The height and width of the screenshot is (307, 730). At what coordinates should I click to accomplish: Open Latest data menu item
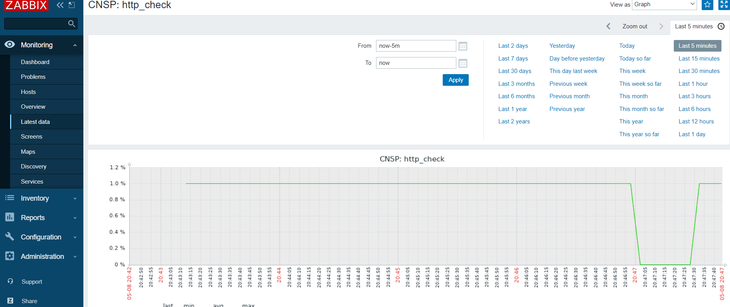click(x=47, y=122)
